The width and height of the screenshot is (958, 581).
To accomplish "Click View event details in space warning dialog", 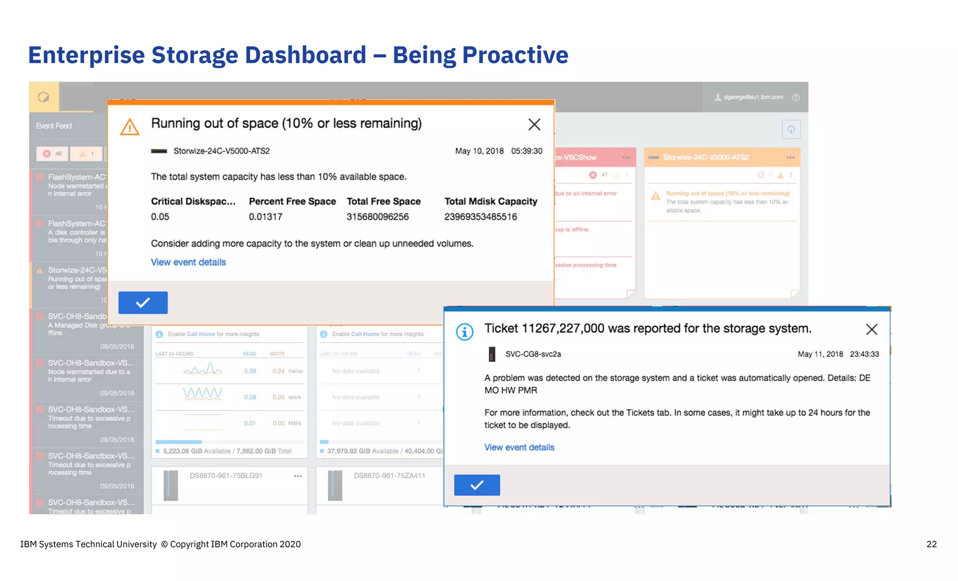I will click(x=188, y=262).
